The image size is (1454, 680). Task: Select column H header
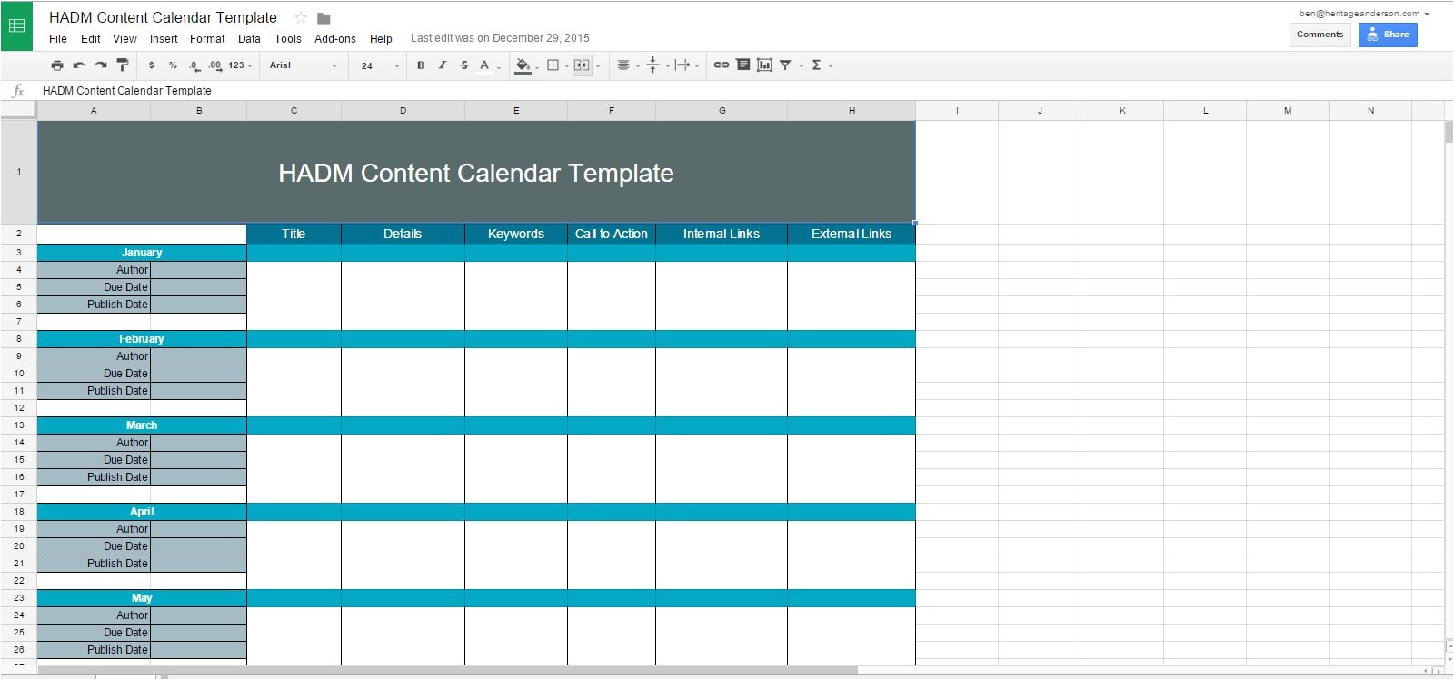(851, 111)
